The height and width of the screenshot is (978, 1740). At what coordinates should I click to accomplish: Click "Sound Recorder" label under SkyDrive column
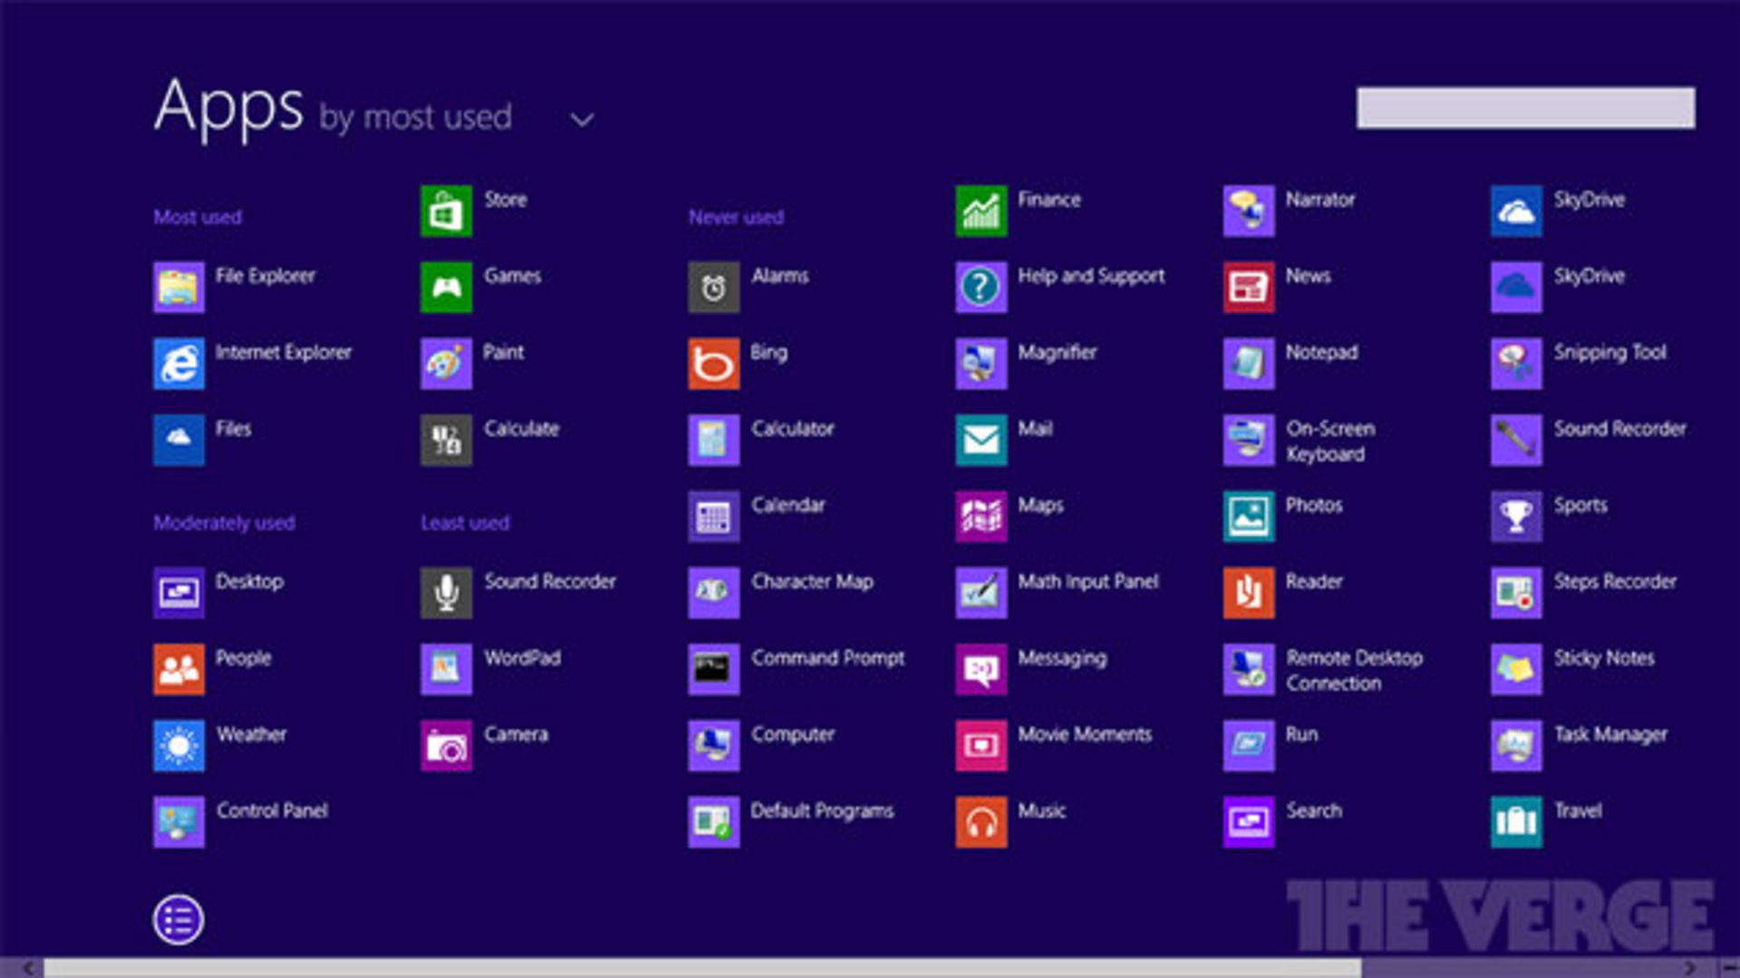[x=1620, y=429]
